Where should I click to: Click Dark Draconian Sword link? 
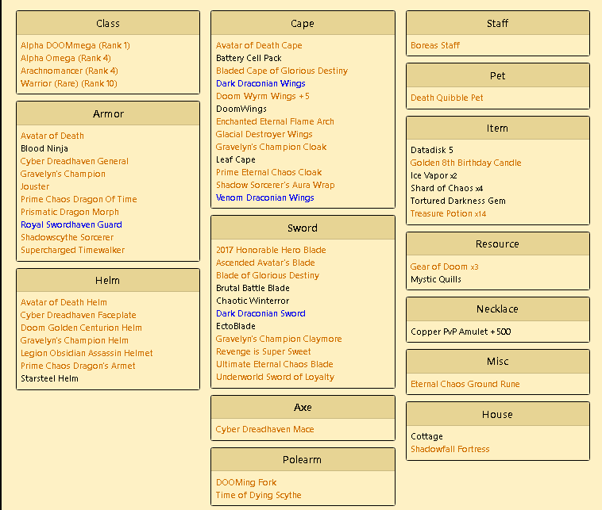[260, 313]
